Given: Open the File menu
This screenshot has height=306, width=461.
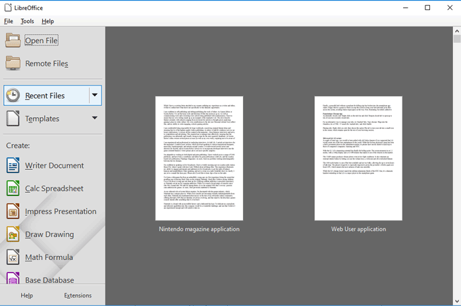Looking at the screenshot, I should 9,21.
